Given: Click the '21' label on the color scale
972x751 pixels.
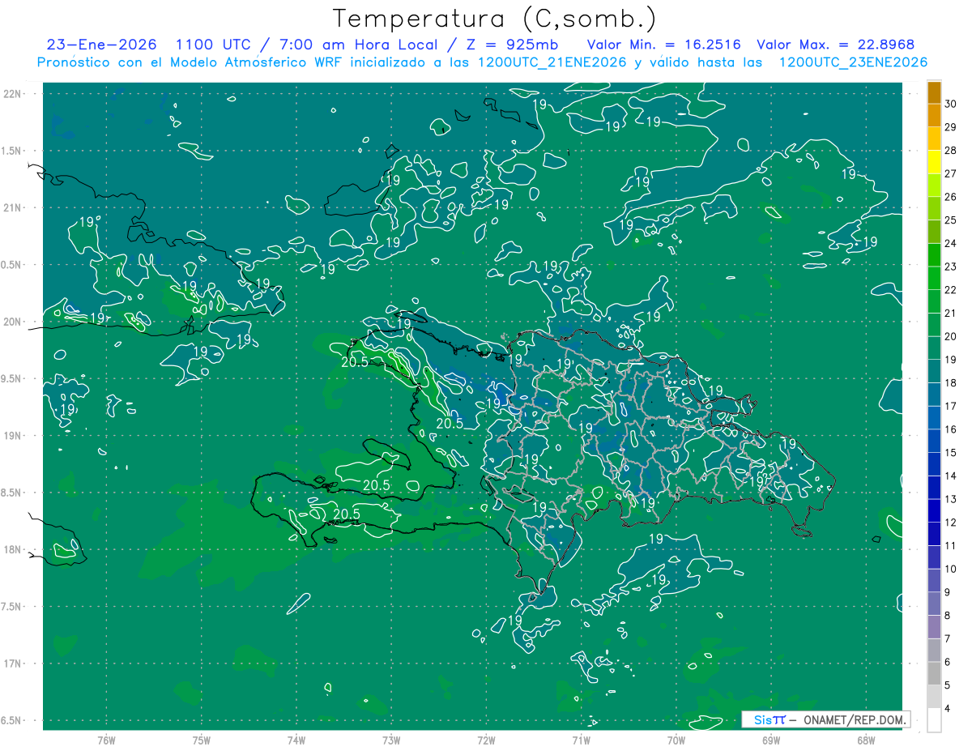Looking at the screenshot, I should 950,314.
